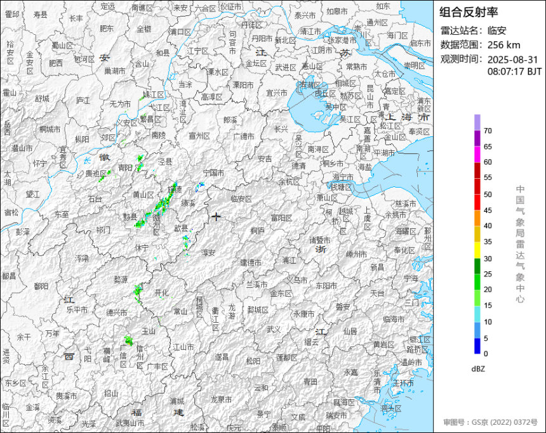Select the 黟县 map label
The height and width of the screenshot is (433, 546).
click(130, 217)
